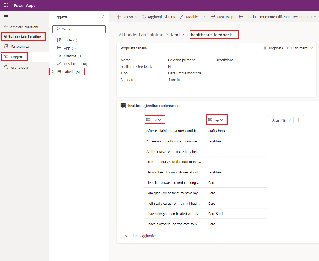Click the Crea un'app icon
The height and width of the screenshot is (261, 319).
pos(213,17)
